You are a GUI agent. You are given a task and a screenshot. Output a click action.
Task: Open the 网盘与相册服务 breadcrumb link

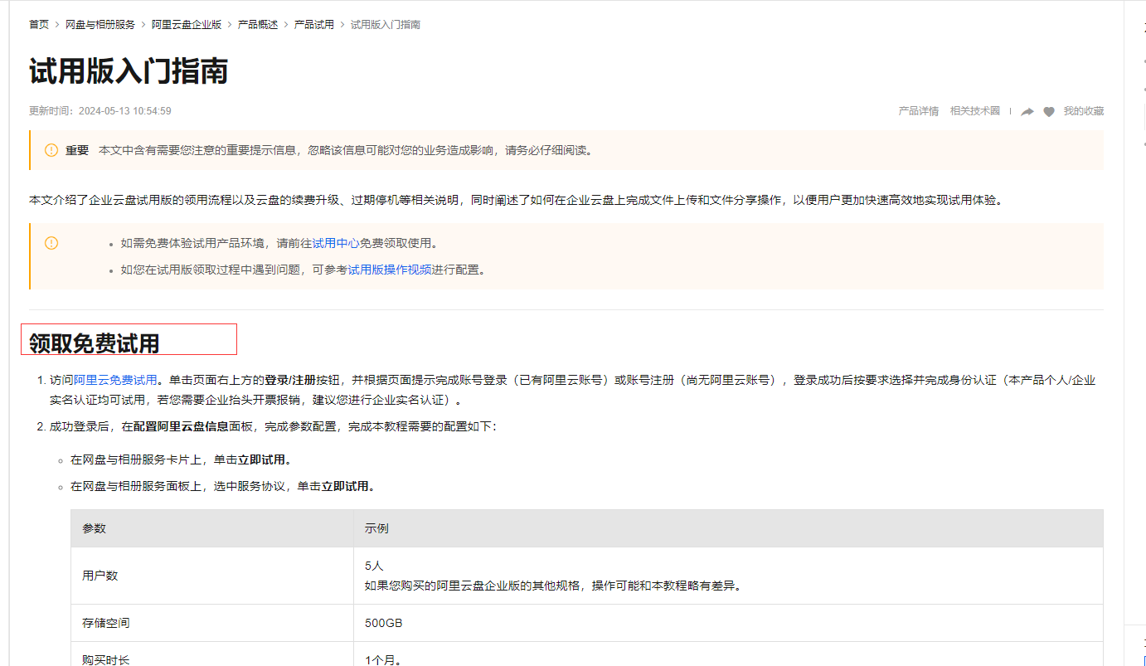tap(100, 25)
